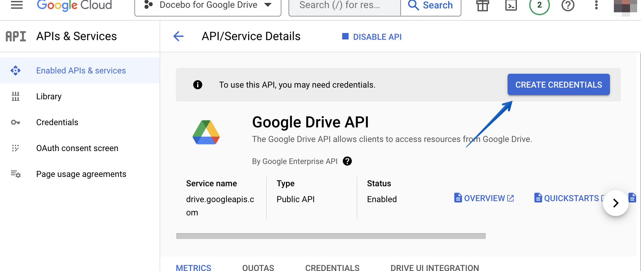This screenshot has width=641, height=271.
Task: Switch to DRIVE UI INTEGRATION tab
Action: [435, 267]
